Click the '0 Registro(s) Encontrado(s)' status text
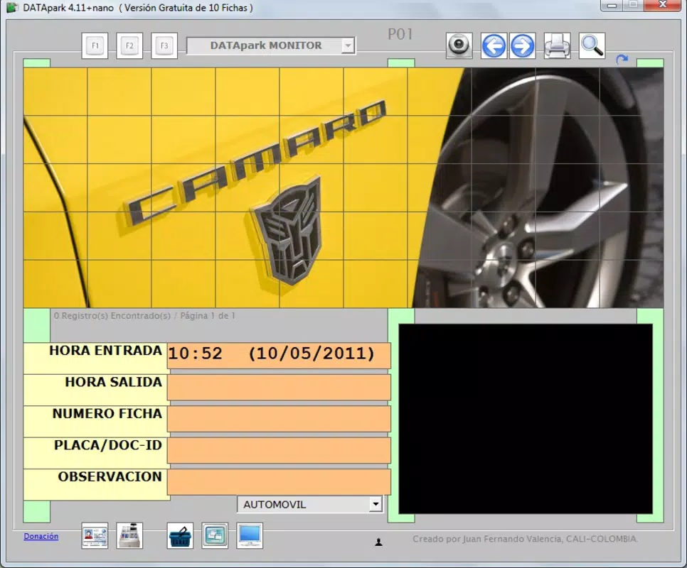Viewport: 687px width, 568px height. tap(112, 316)
